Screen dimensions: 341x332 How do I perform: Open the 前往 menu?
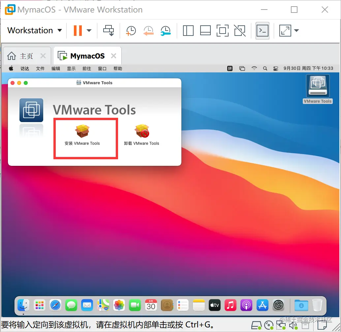click(x=86, y=68)
